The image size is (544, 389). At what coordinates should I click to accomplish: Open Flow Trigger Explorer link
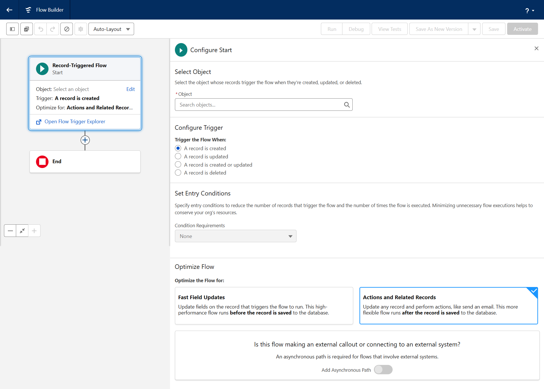click(75, 122)
